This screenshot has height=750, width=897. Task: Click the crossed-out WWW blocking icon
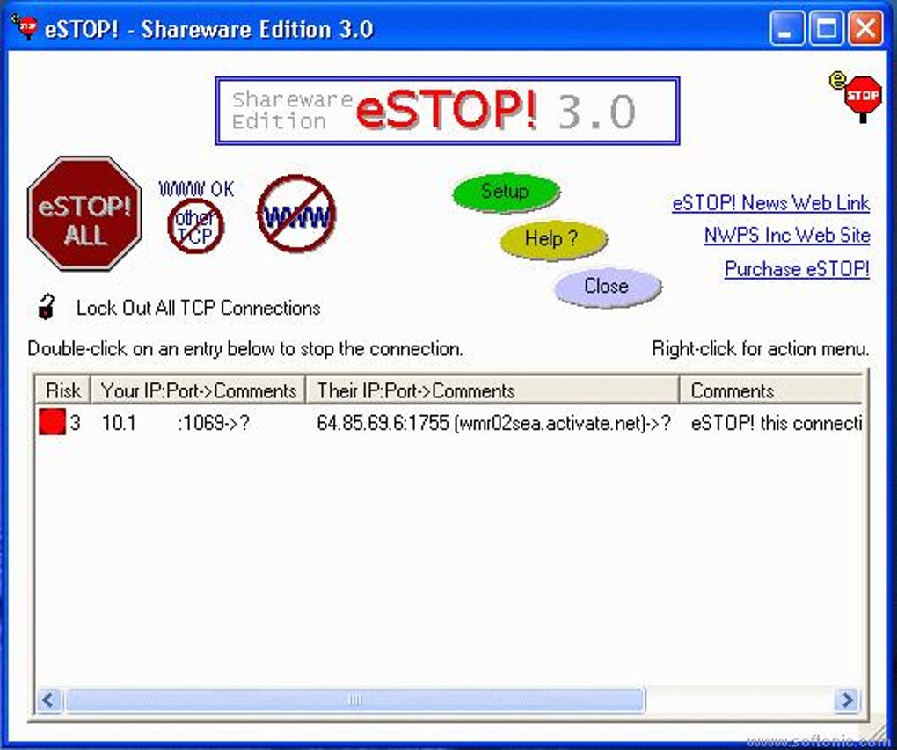click(295, 214)
